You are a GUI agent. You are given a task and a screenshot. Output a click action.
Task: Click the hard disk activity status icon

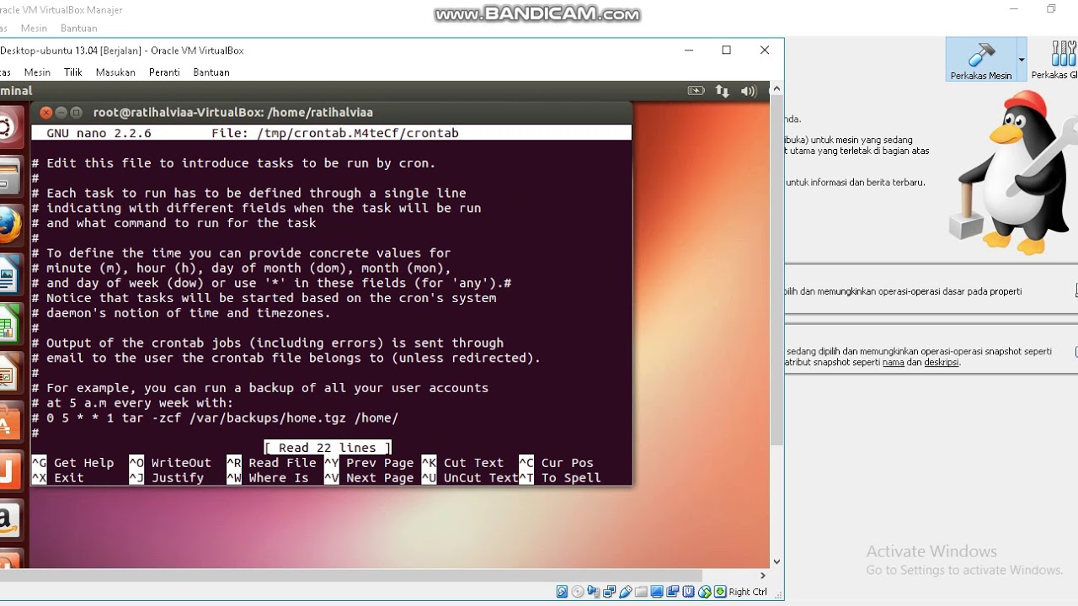click(562, 592)
